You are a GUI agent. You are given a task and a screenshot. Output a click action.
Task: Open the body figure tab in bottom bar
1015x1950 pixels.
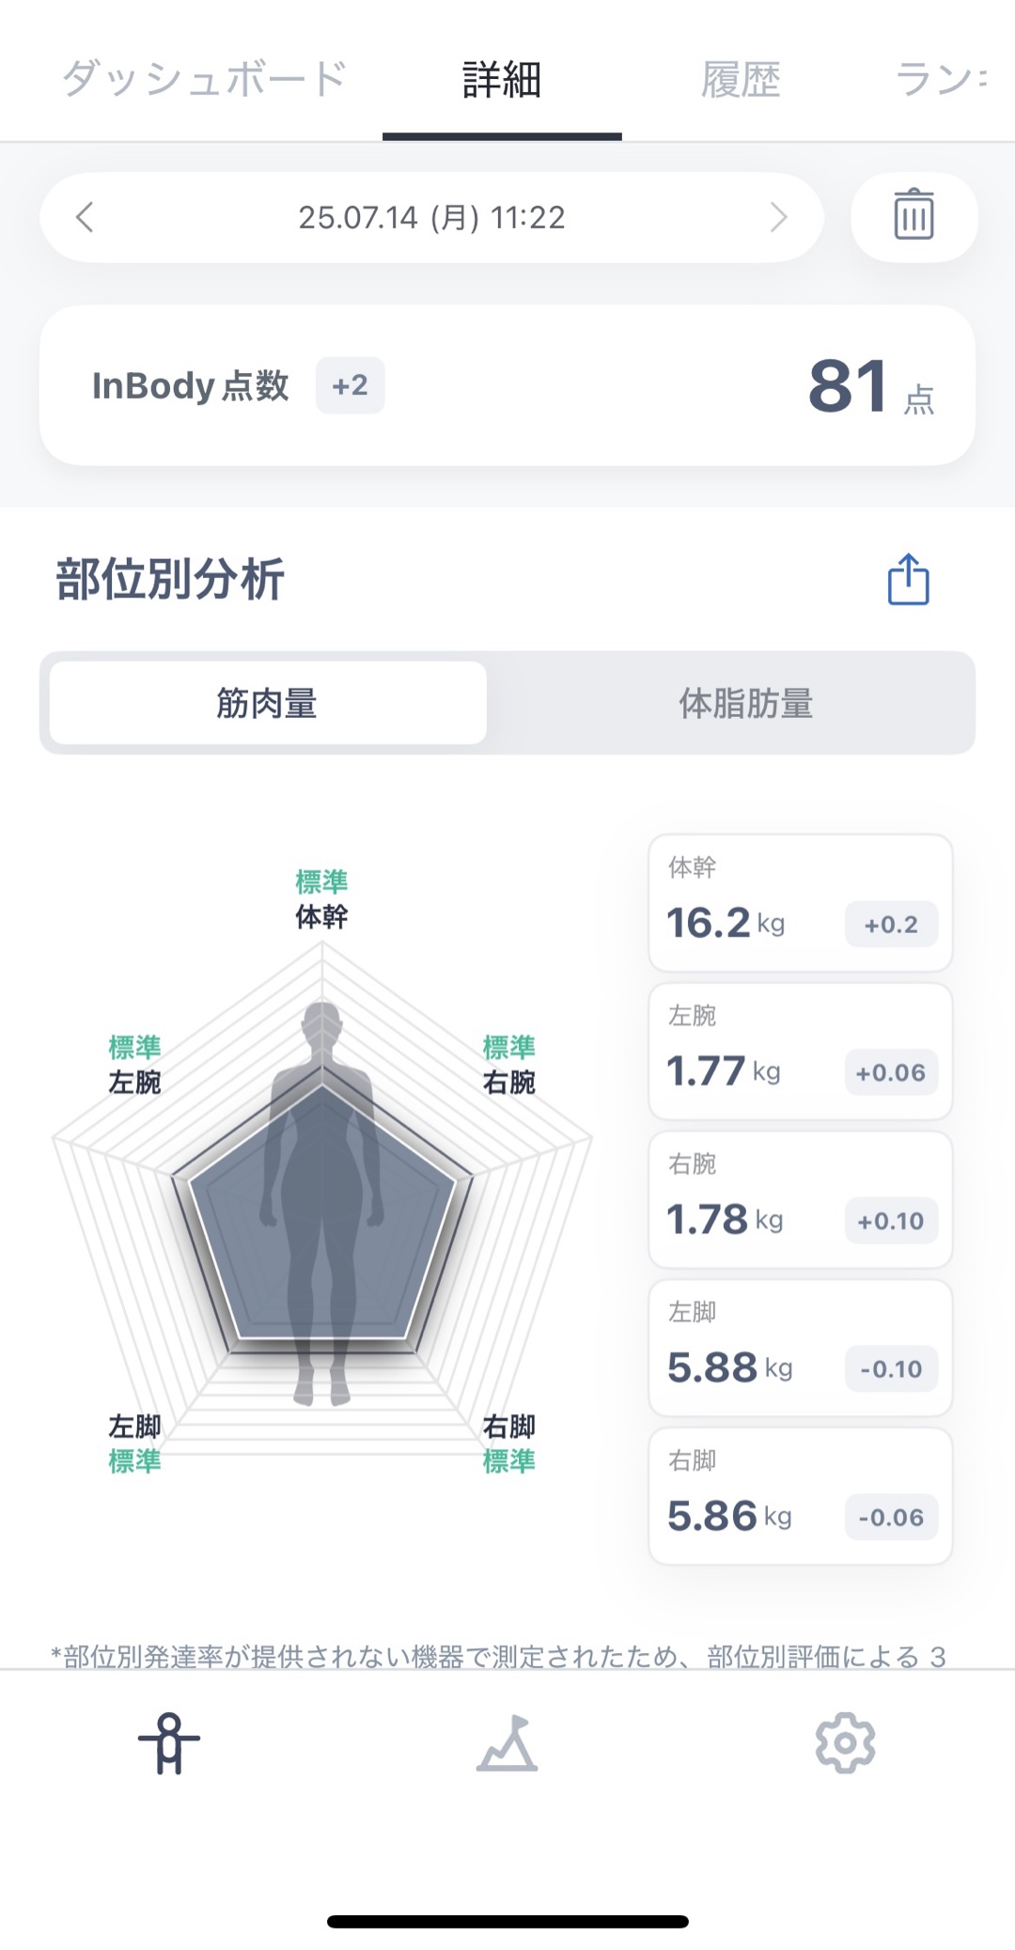tap(169, 1742)
